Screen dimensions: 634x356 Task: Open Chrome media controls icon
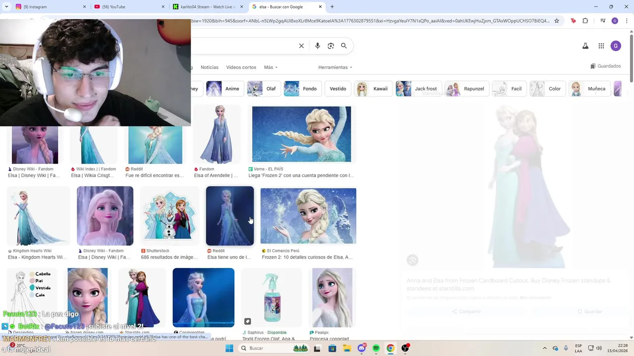[603, 21]
